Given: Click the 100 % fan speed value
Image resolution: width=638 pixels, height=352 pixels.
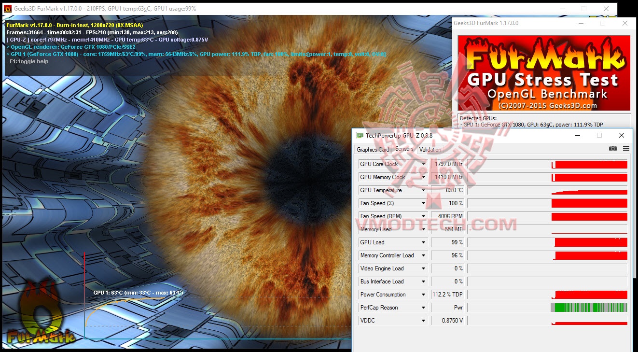Looking at the screenshot, I should click(x=448, y=203).
